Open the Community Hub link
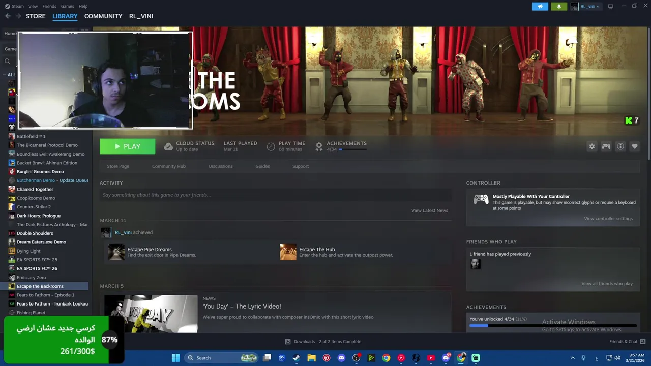Viewport: 651px width, 366px height. [169, 166]
